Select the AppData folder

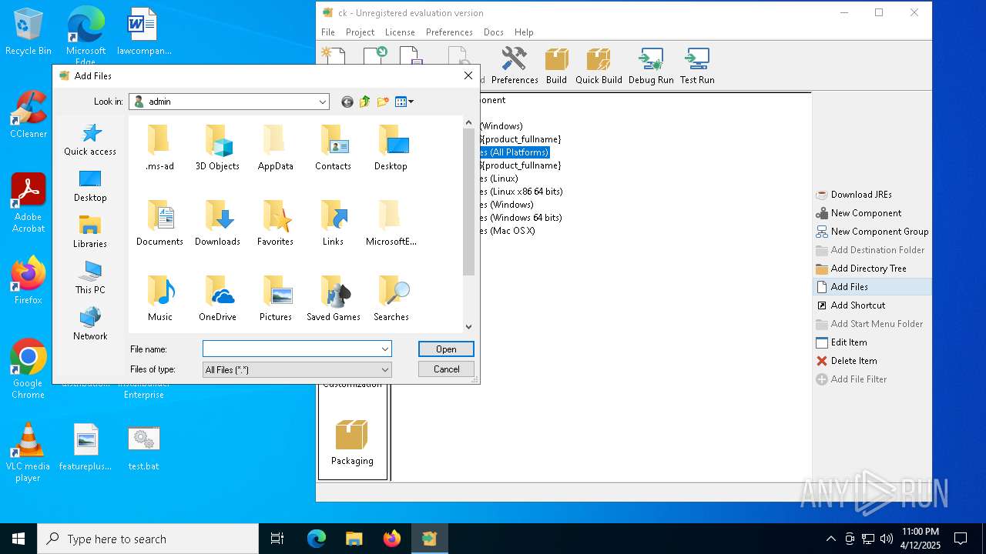point(275,148)
